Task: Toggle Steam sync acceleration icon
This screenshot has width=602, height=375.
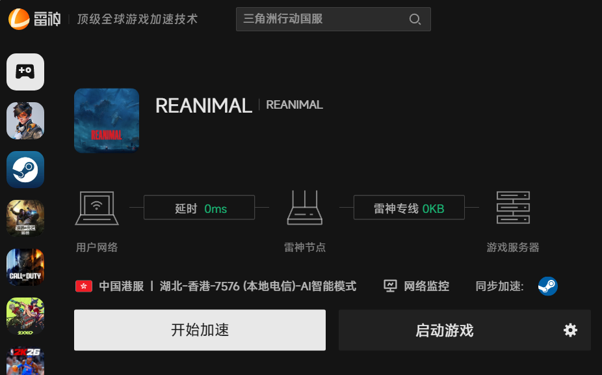Action: [548, 286]
